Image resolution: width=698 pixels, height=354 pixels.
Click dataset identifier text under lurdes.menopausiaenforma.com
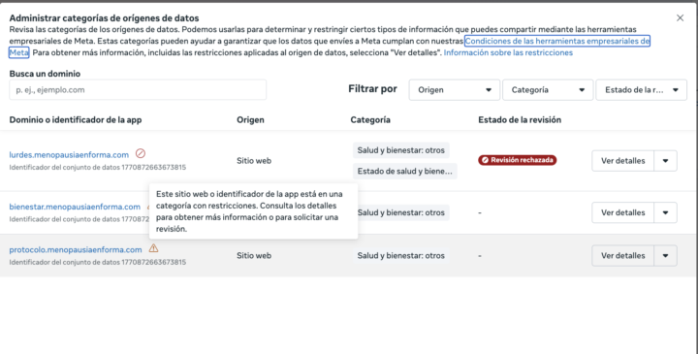coord(98,168)
